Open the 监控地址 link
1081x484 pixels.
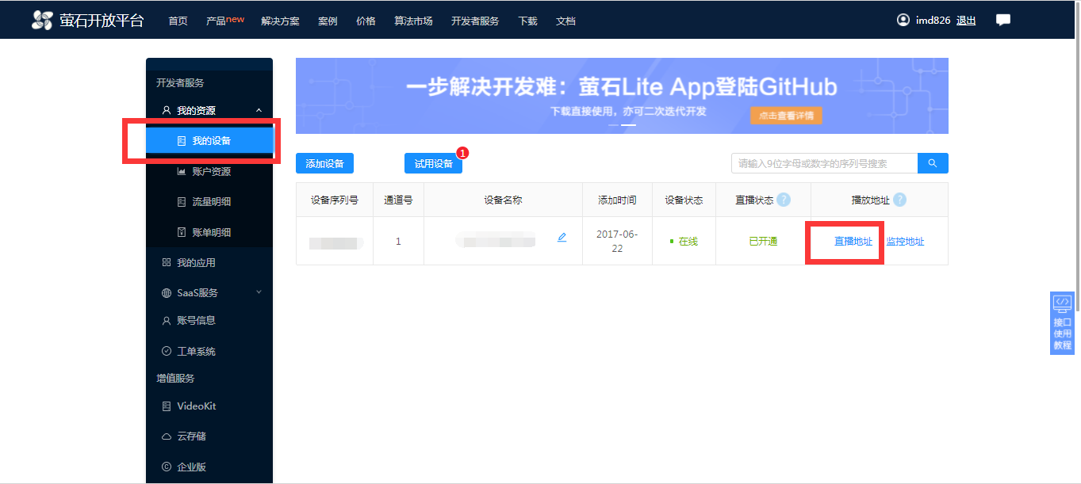click(905, 242)
